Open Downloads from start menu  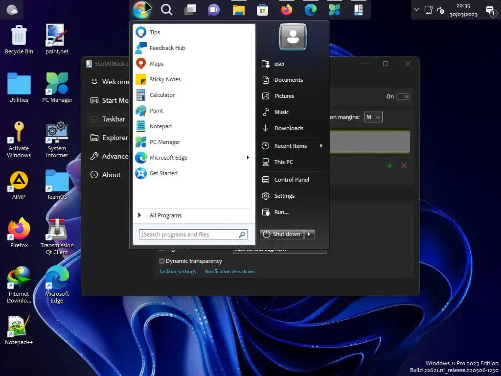coord(292,128)
